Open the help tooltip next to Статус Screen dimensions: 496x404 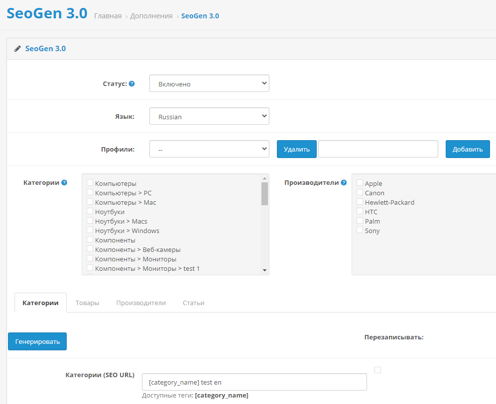point(132,83)
